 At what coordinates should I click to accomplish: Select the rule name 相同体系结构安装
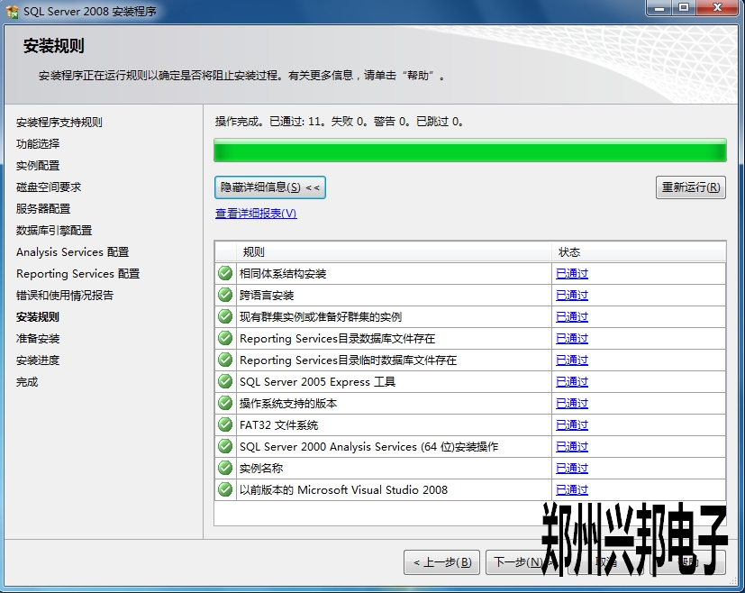tap(283, 274)
